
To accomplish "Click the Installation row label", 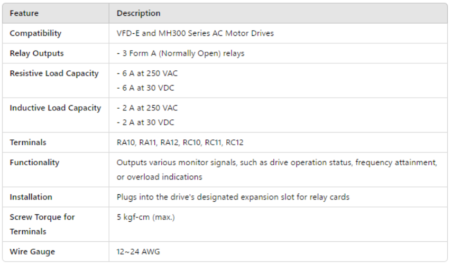I will [x=31, y=197].
